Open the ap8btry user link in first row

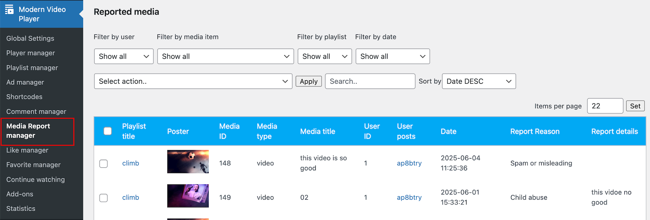point(409,163)
